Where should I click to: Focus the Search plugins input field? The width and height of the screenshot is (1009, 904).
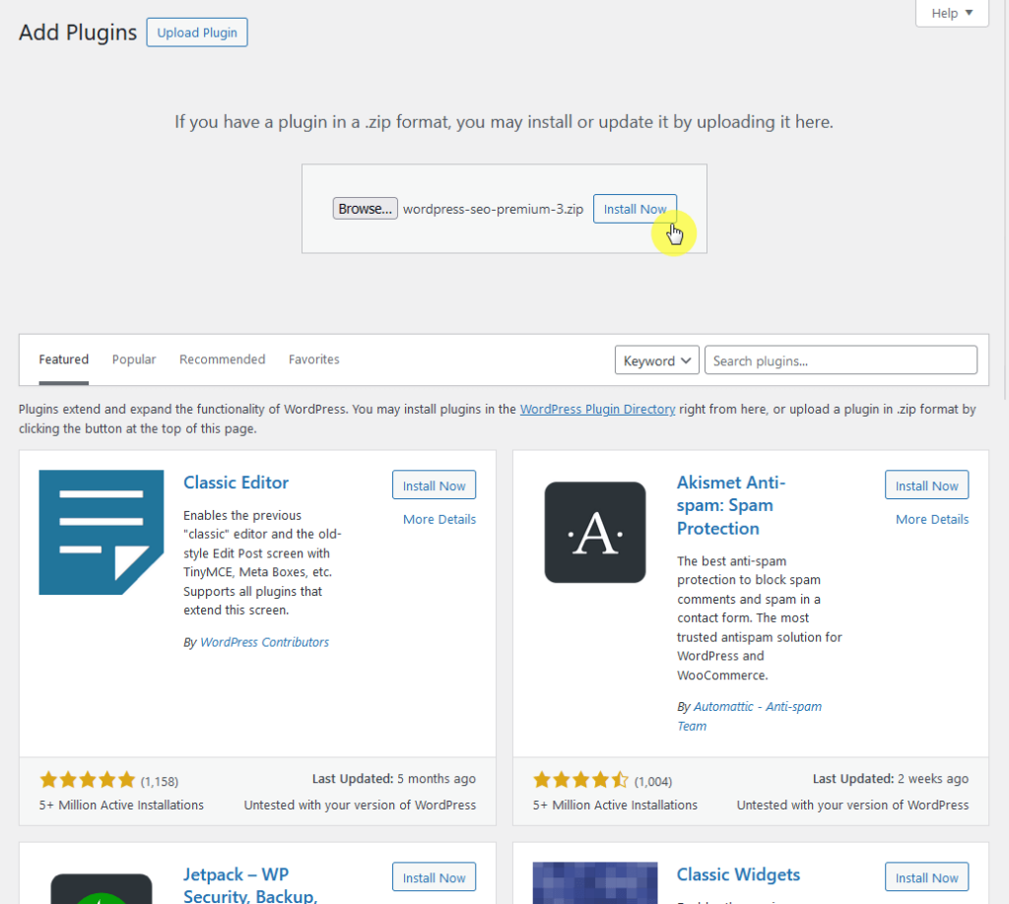coord(841,360)
